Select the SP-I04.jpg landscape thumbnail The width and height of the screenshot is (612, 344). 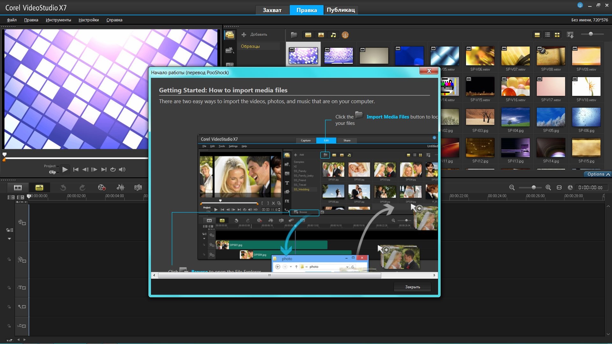click(515, 117)
